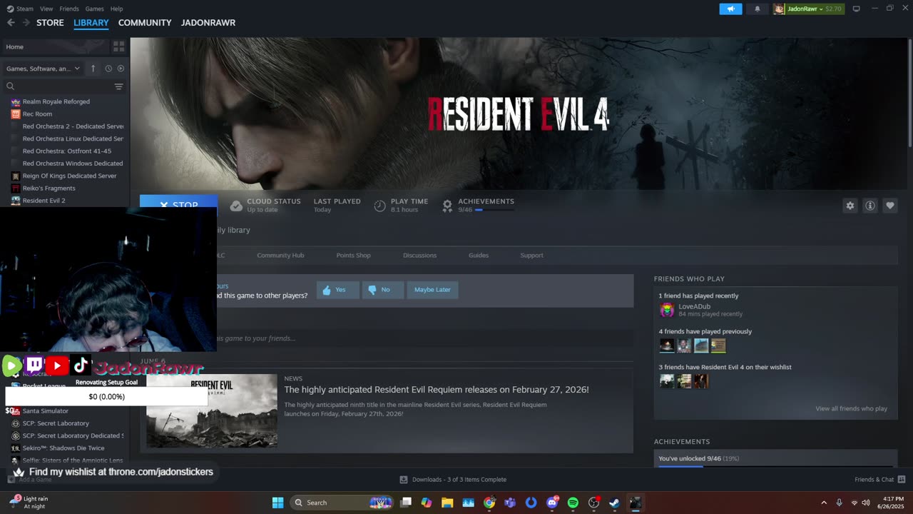Open the notifications bell
The height and width of the screenshot is (514, 913).
coord(757,9)
